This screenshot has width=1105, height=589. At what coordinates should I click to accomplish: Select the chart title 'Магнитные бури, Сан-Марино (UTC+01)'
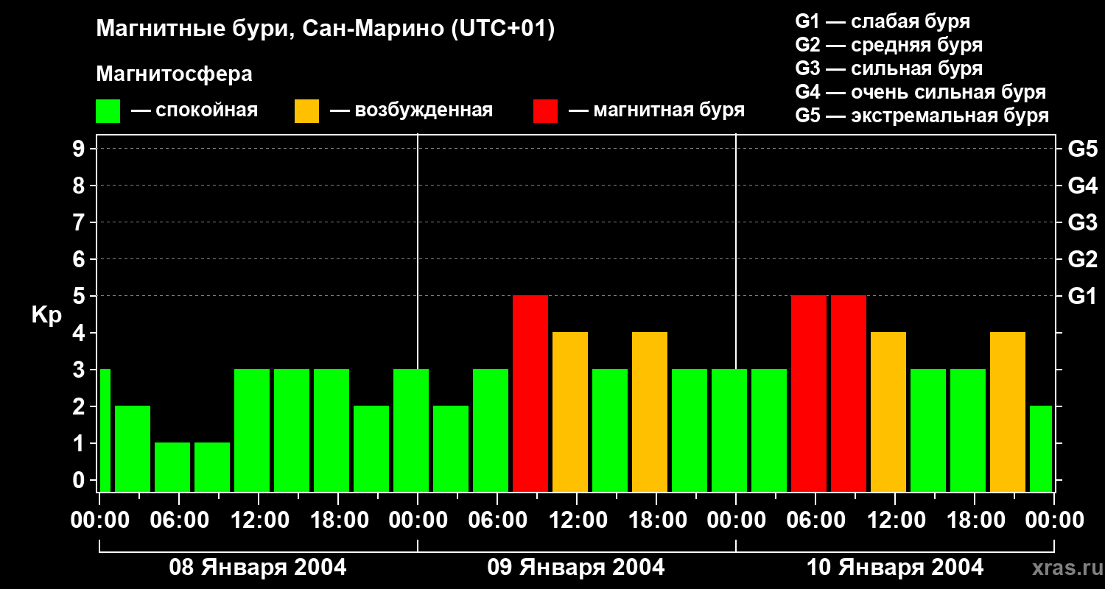tap(325, 29)
